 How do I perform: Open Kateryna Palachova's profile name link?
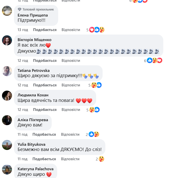click(x=35, y=169)
